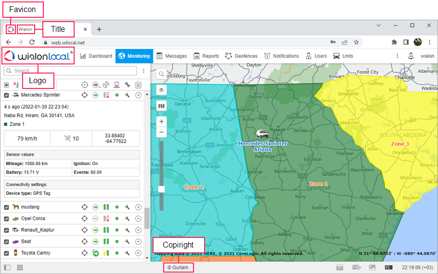Toggle the map eye visibility button

point(162,90)
